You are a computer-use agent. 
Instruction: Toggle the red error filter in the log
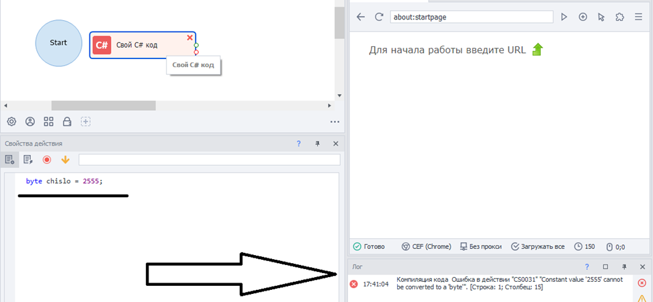[642, 283]
